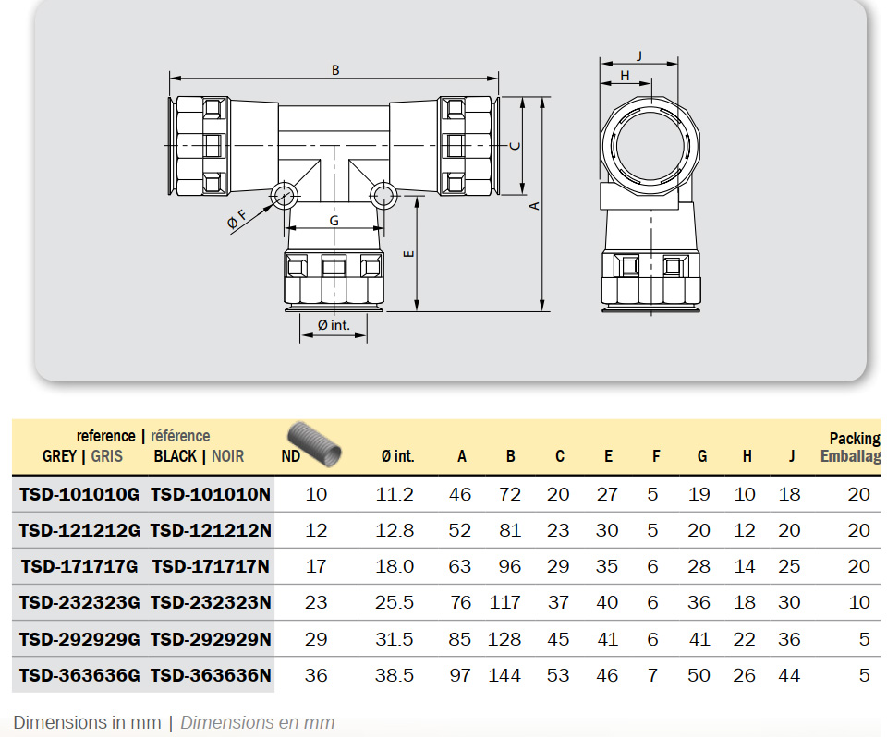Select the TSD-292929G reference
The height and width of the screenshot is (737, 887).
(x=79, y=639)
